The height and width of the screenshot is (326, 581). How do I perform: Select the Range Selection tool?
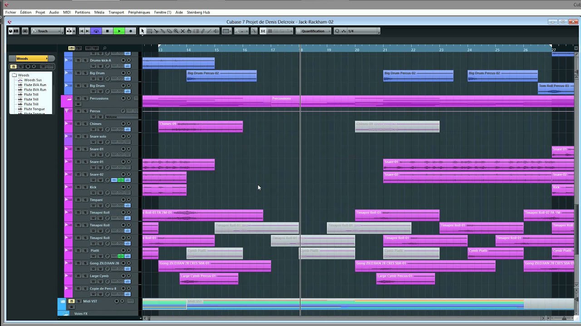(149, 31)
